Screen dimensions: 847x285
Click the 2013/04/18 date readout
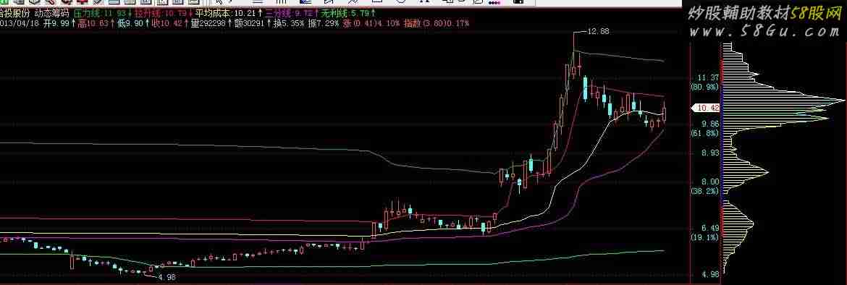click(20, 24)
